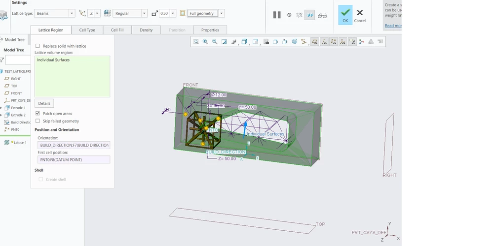
Task: Toggle coordinate system display
Action: pyautogui.click(x=343, y=42)
